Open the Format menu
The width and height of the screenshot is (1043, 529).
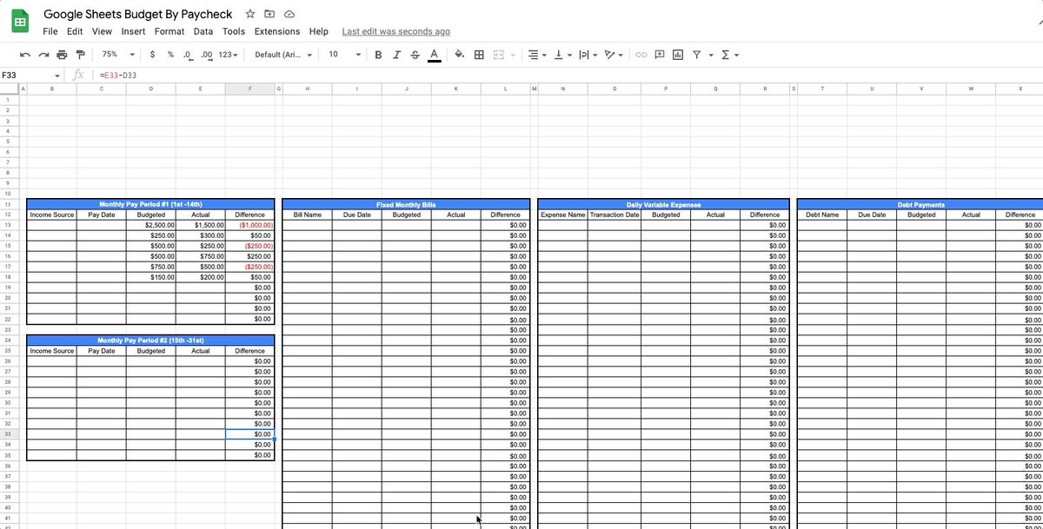click(x=169, y=31)
